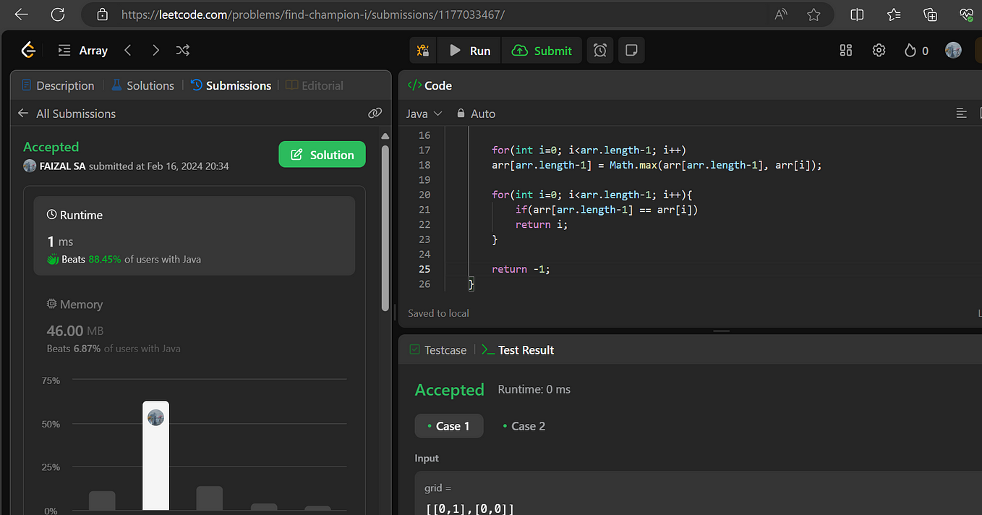Pick a random problem with shuffle icon
This screenshot has width=982, height=515.
183,50
